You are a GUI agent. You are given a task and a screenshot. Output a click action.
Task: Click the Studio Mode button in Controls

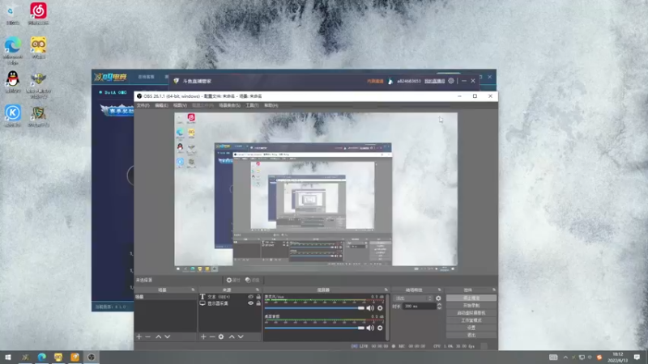(471, 320)
